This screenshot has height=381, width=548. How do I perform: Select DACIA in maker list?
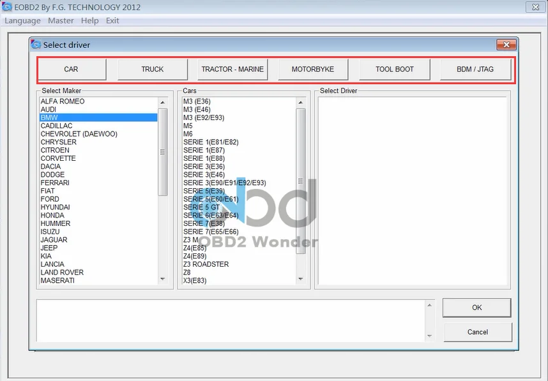click(98, 167)
